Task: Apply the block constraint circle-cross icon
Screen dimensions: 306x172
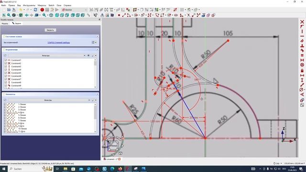Action: click(302, 65)
